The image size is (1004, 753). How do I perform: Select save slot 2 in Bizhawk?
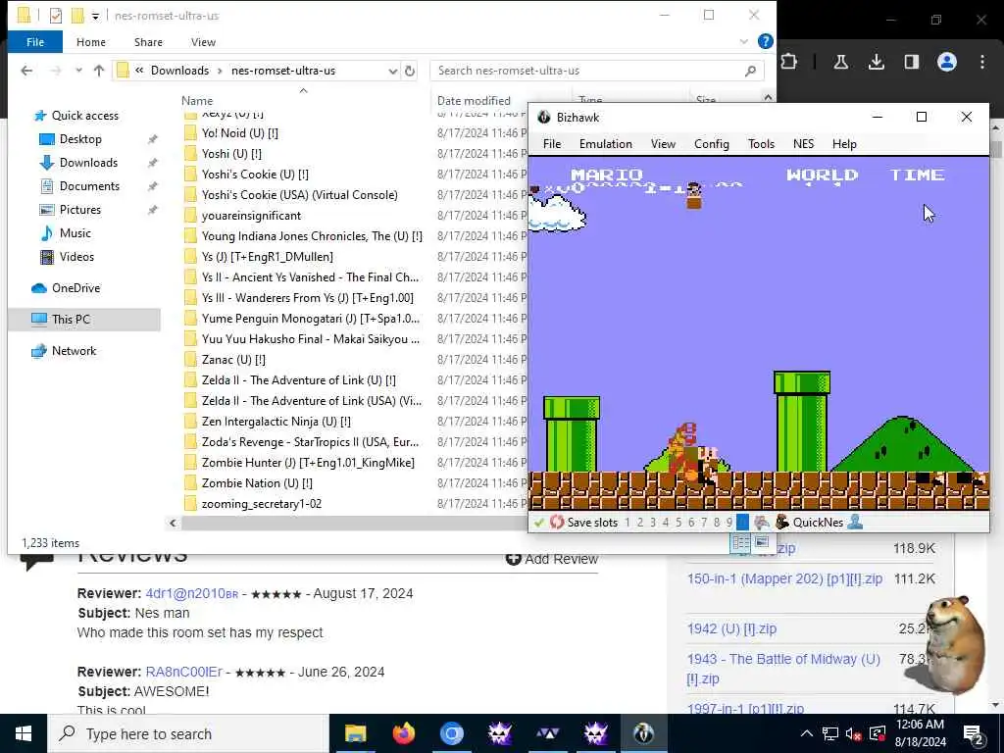pos(639,523)
